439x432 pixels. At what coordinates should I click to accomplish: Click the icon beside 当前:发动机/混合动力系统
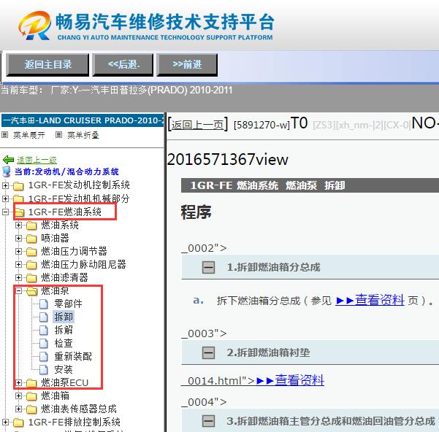pos(6,171)
